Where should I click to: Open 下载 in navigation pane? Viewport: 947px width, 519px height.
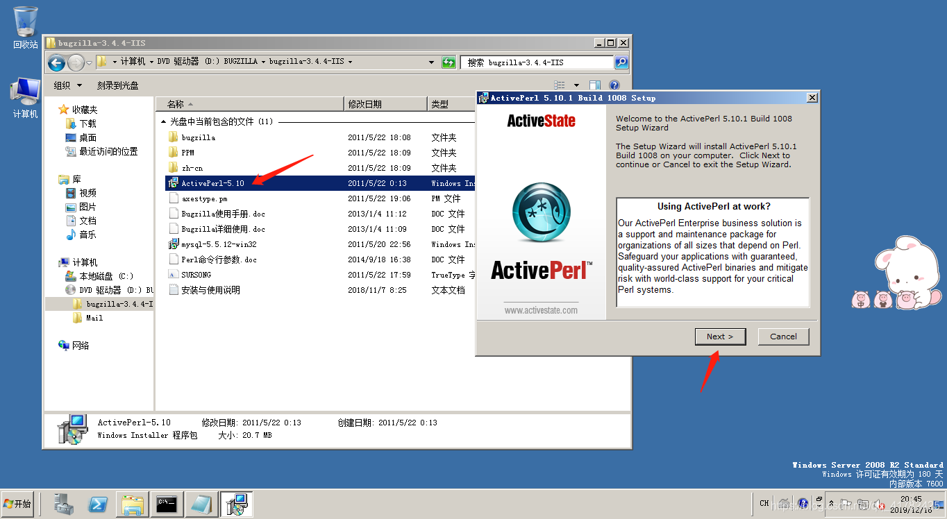point(88,124)
